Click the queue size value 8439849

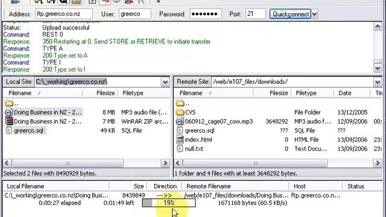tap(133, 195)
